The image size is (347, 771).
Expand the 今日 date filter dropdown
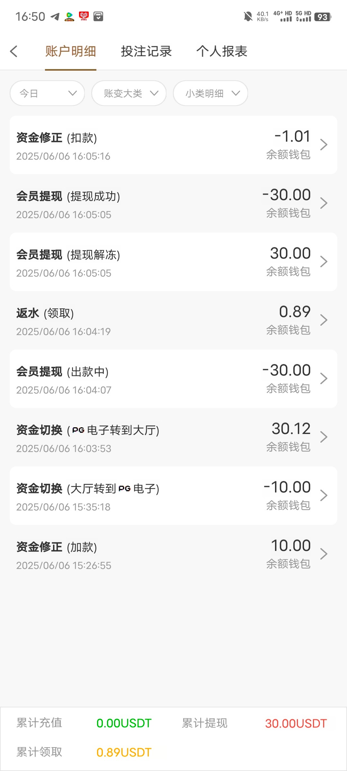click(47, 93)
